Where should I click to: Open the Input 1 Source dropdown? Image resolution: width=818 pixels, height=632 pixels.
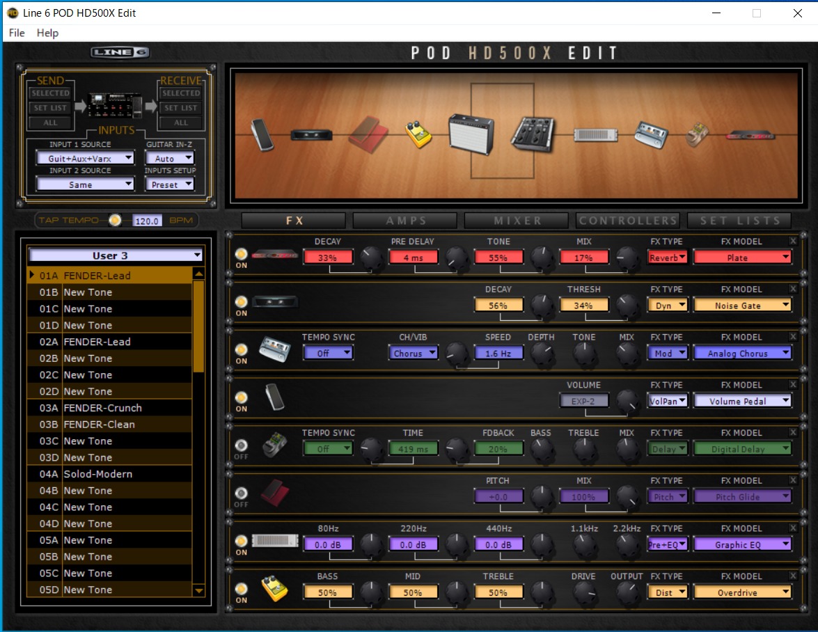coord(85,158)
